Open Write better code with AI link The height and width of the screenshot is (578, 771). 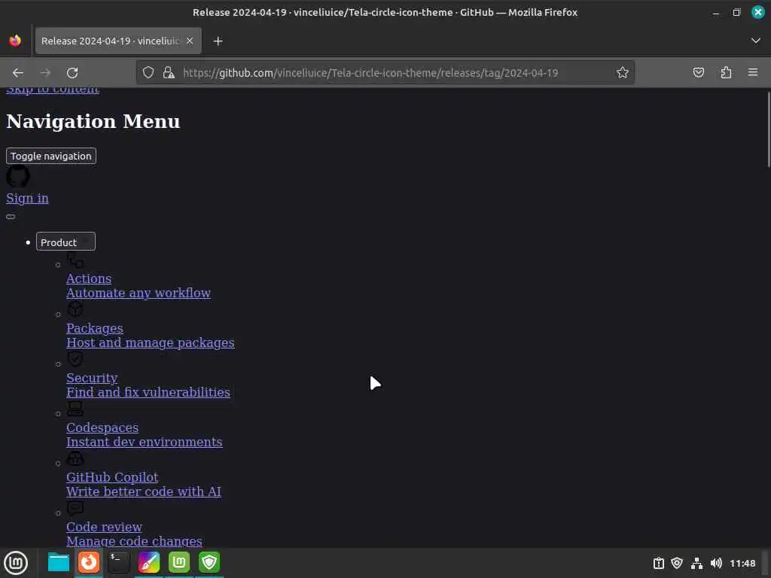(x=144, y=491)
